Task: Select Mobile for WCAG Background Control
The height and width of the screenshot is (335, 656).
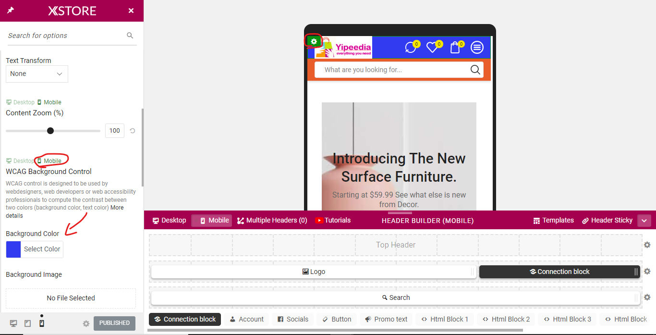Action: (x=49, y=161)
